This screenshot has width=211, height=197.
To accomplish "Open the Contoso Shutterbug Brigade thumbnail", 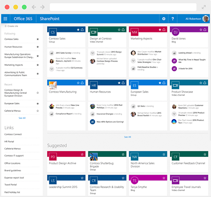I will tap(94, 157).
